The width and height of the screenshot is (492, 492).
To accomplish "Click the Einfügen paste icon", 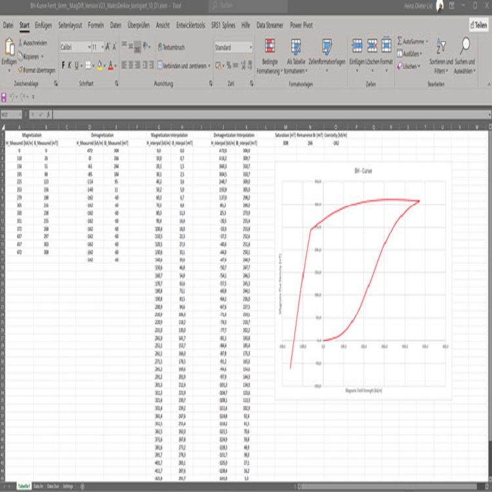I will [x=9, y=48].
